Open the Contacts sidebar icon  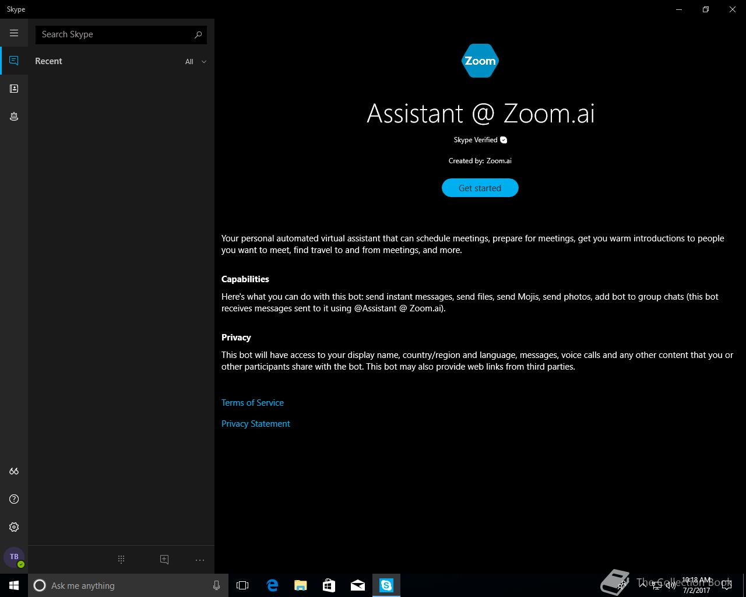click(14, 89)
